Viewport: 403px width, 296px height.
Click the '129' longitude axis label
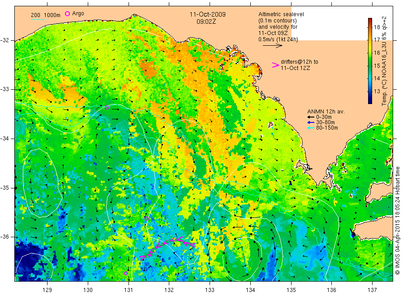pyautogui.click(x=47, y=290)
